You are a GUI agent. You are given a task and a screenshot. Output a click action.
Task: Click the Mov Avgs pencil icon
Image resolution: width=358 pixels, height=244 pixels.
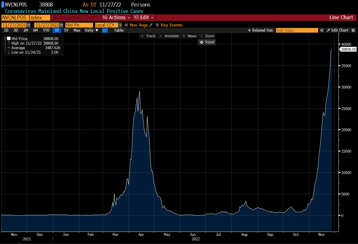151,25
